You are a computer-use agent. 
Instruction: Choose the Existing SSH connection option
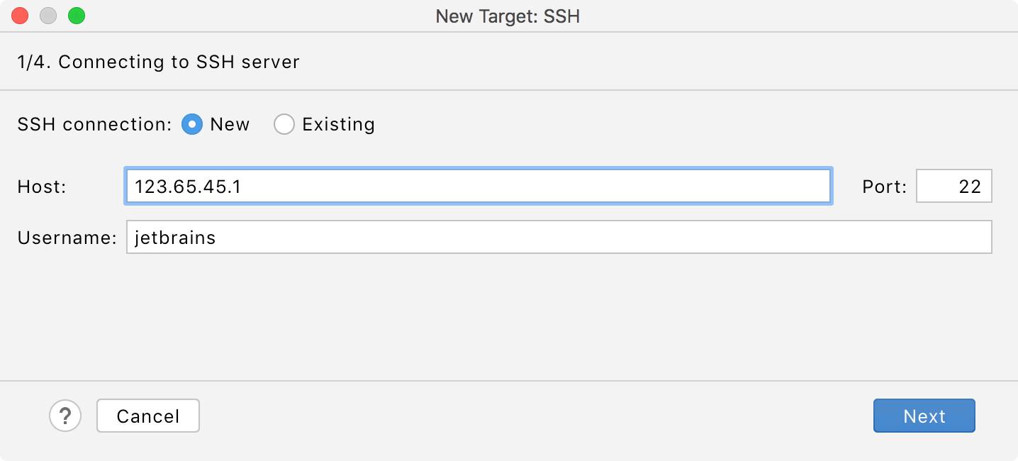pos(284,124)
